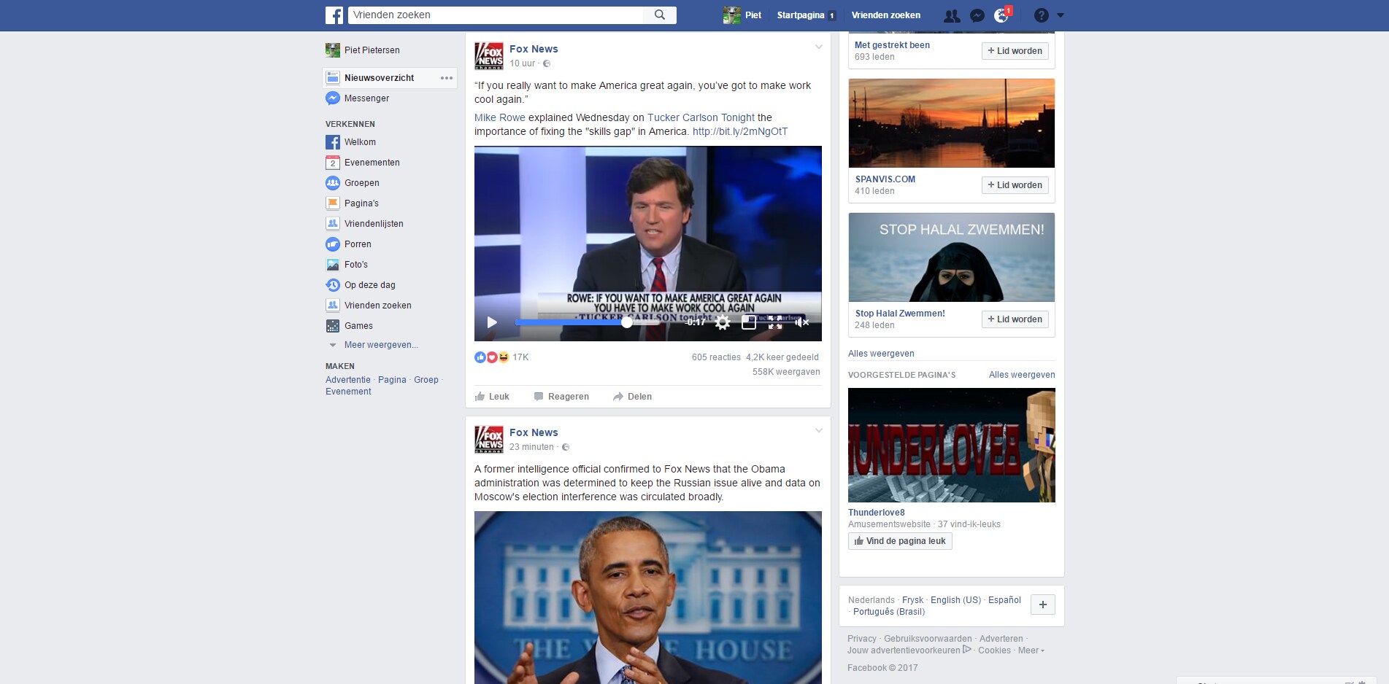
Task: Open the friend requests icon
Action: (x=952, y=15)
